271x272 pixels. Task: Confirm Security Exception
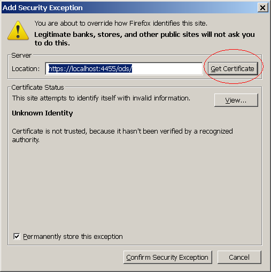point(167,258)
